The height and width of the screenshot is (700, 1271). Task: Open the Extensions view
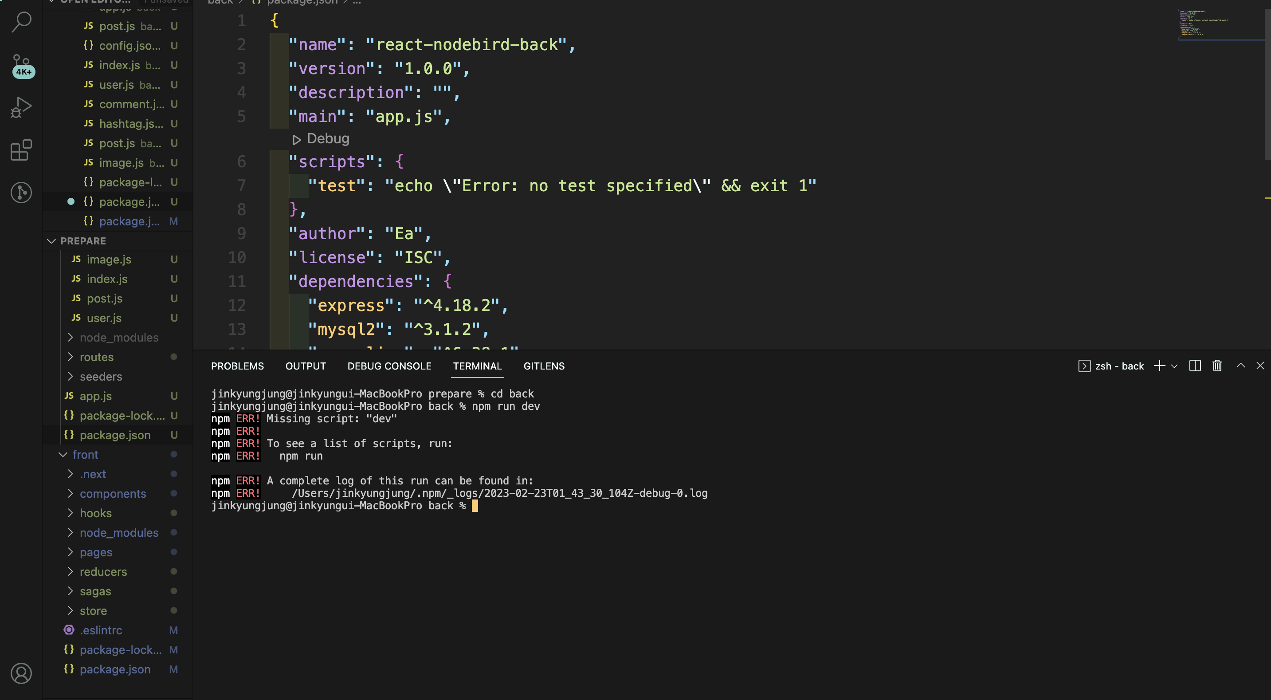(21, 150)
